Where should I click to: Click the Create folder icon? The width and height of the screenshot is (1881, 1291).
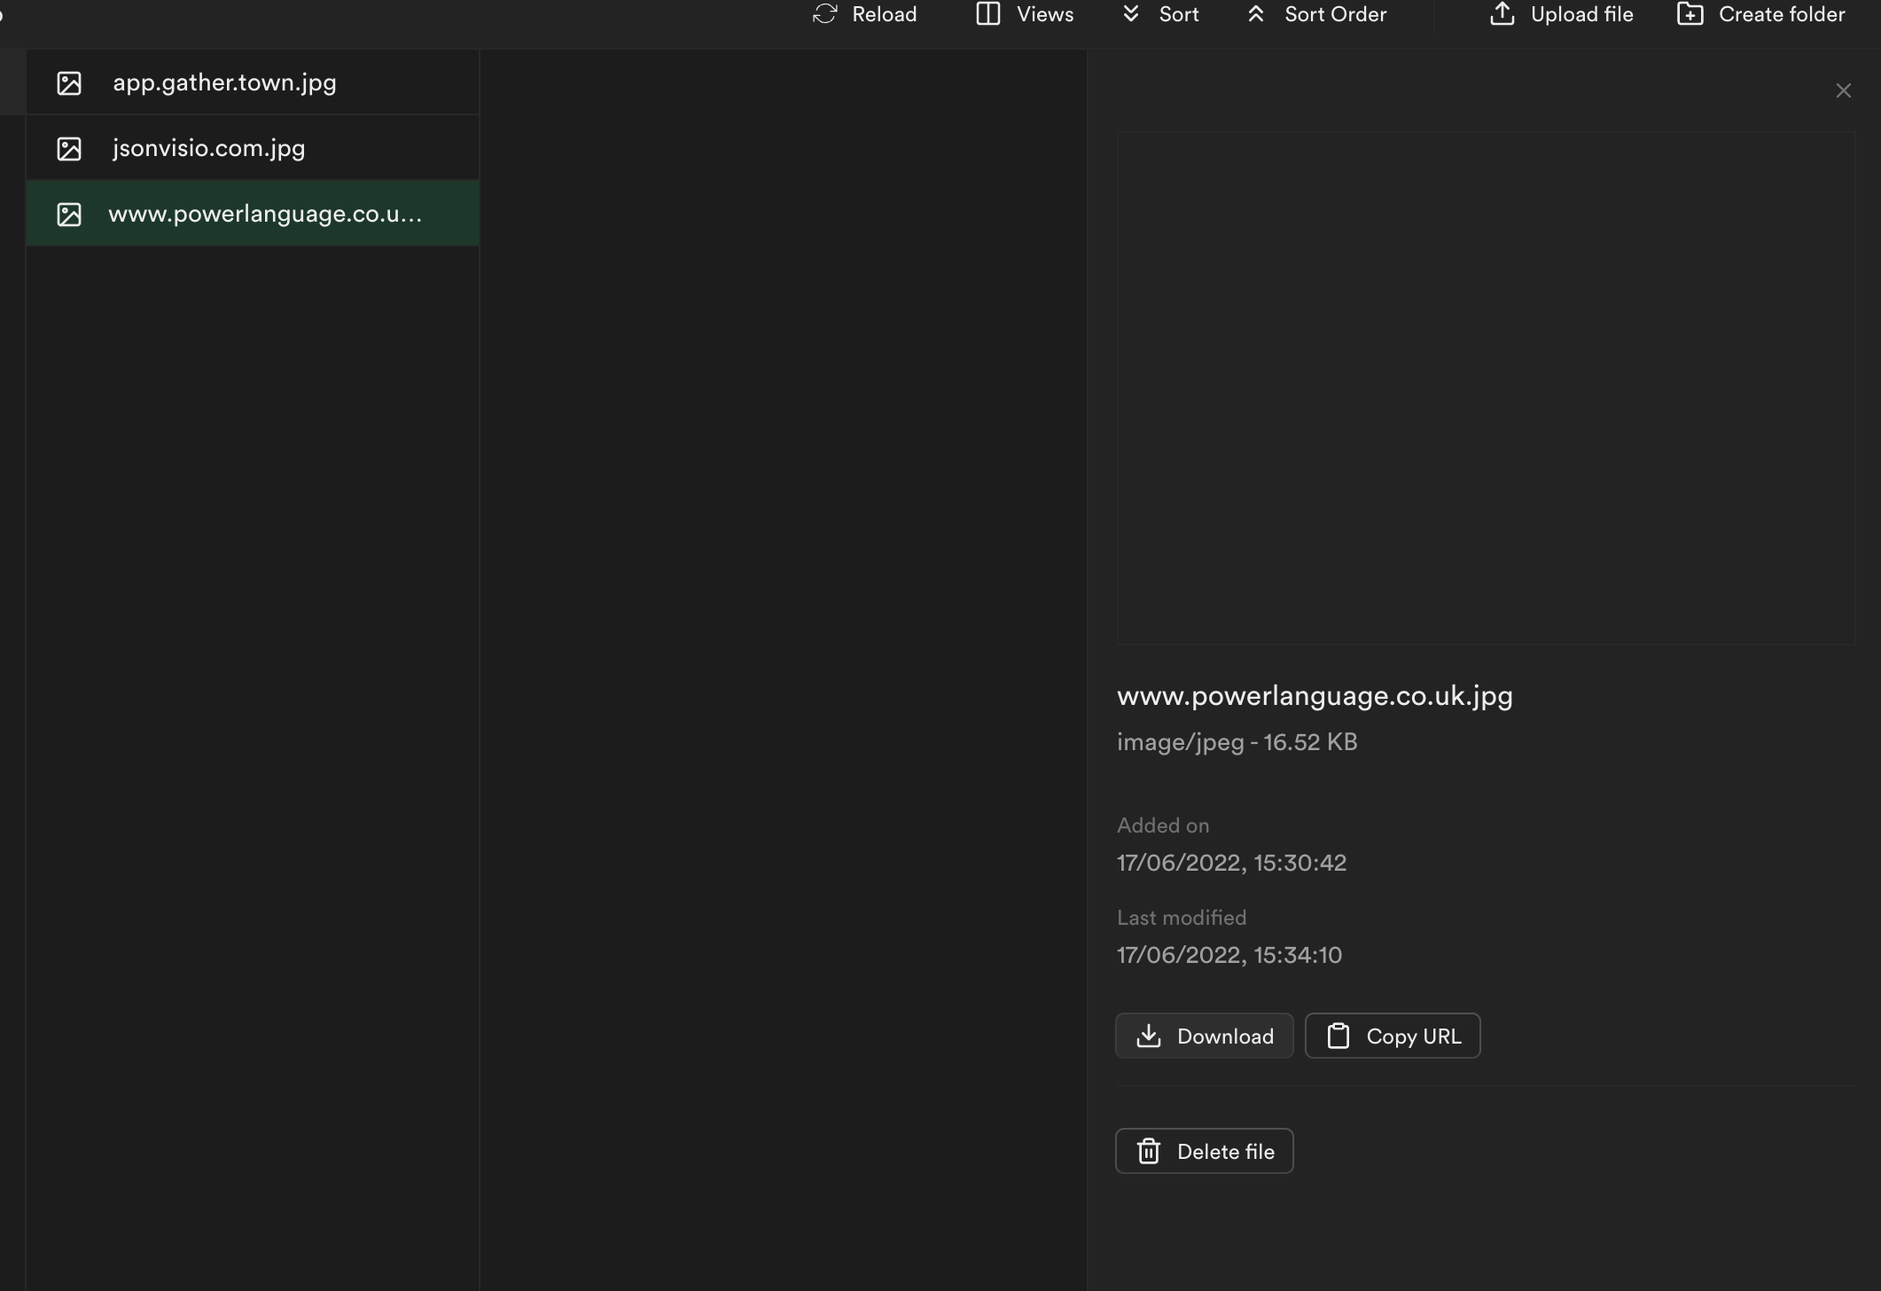coord(1691,14)
